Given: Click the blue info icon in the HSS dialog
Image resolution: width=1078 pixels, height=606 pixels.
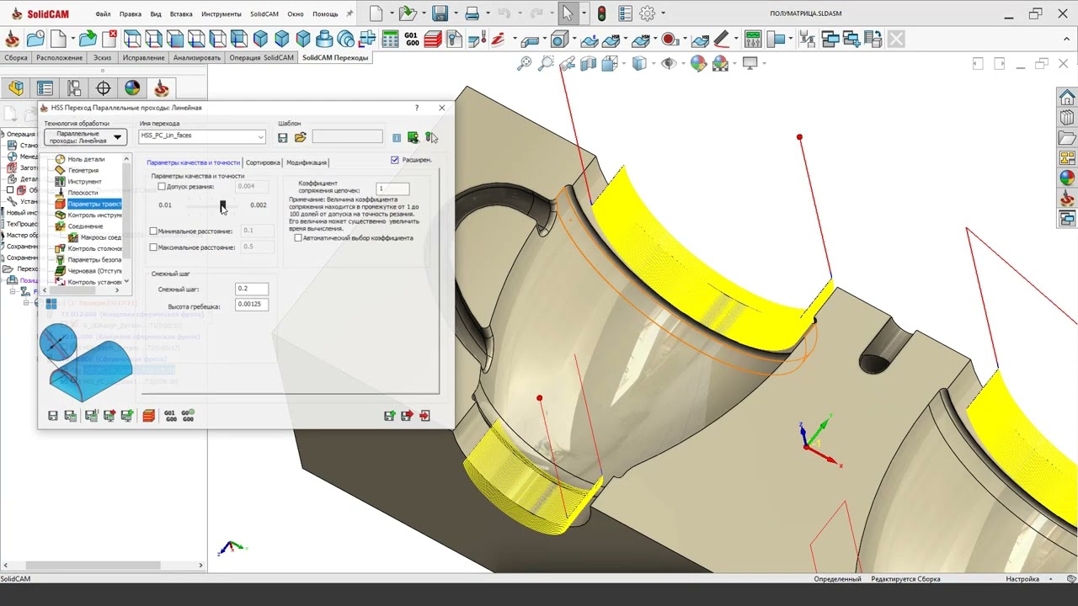Looking at the screenshot, I should coord(397,137).
